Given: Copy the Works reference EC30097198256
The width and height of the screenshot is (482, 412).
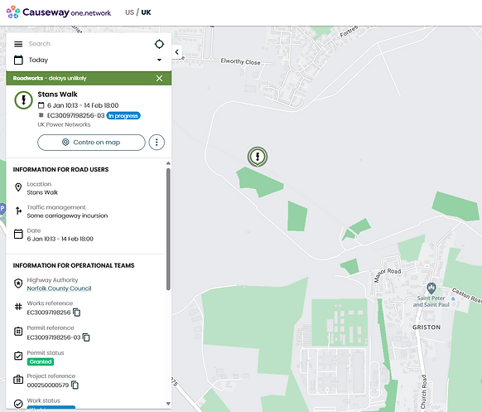Looking at the screenshot, I should (x=76, y=313).
